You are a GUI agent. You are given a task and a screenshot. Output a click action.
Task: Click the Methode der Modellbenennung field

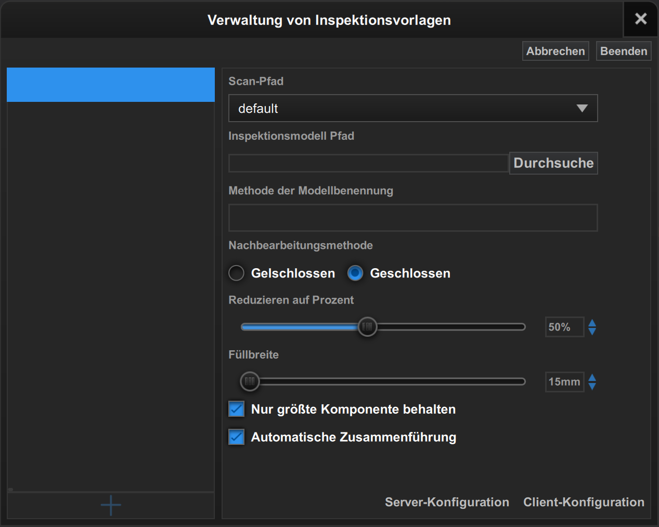coord(413,218)
